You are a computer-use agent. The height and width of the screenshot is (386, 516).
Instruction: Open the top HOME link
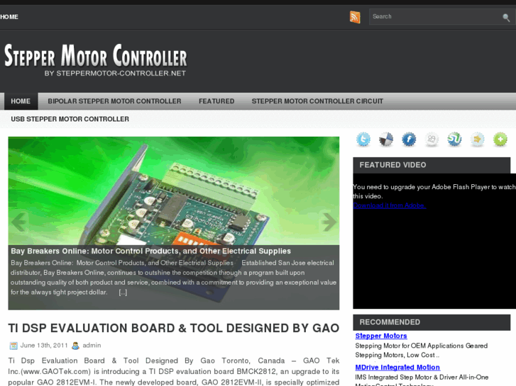9,17
